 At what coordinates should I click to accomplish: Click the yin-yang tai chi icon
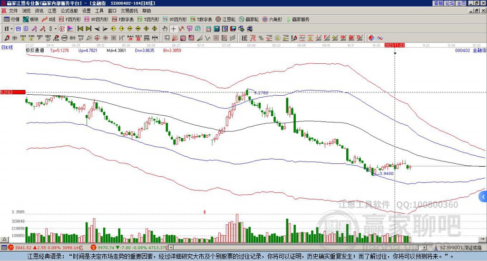[x=371, y=38]
